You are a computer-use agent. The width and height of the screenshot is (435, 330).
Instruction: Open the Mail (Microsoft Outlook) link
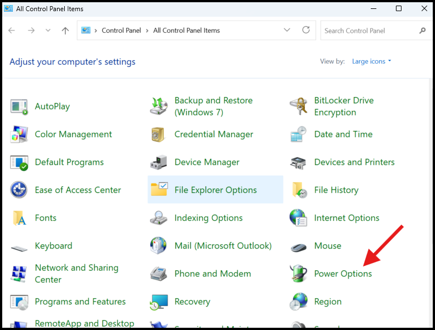point(223,246)
